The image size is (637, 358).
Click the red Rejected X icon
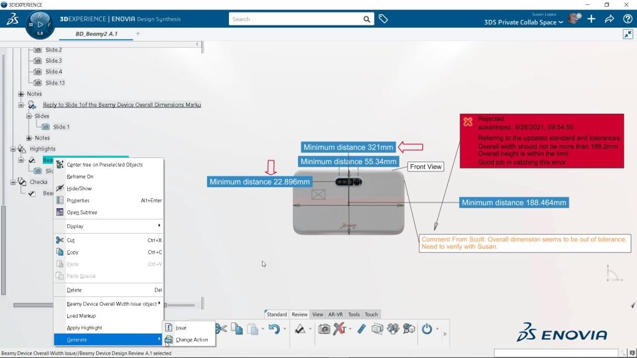(x=468, y=121)
